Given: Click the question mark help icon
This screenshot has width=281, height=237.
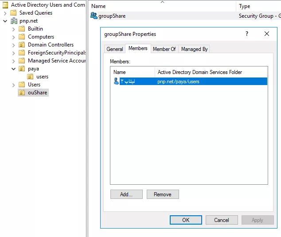Looking at the screenshot, I should (247, 34).
